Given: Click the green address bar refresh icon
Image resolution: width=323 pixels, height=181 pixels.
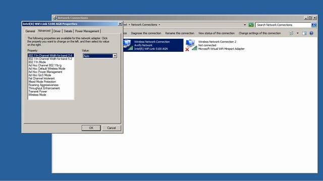Looking at the screenshot, I should point(251,25).
